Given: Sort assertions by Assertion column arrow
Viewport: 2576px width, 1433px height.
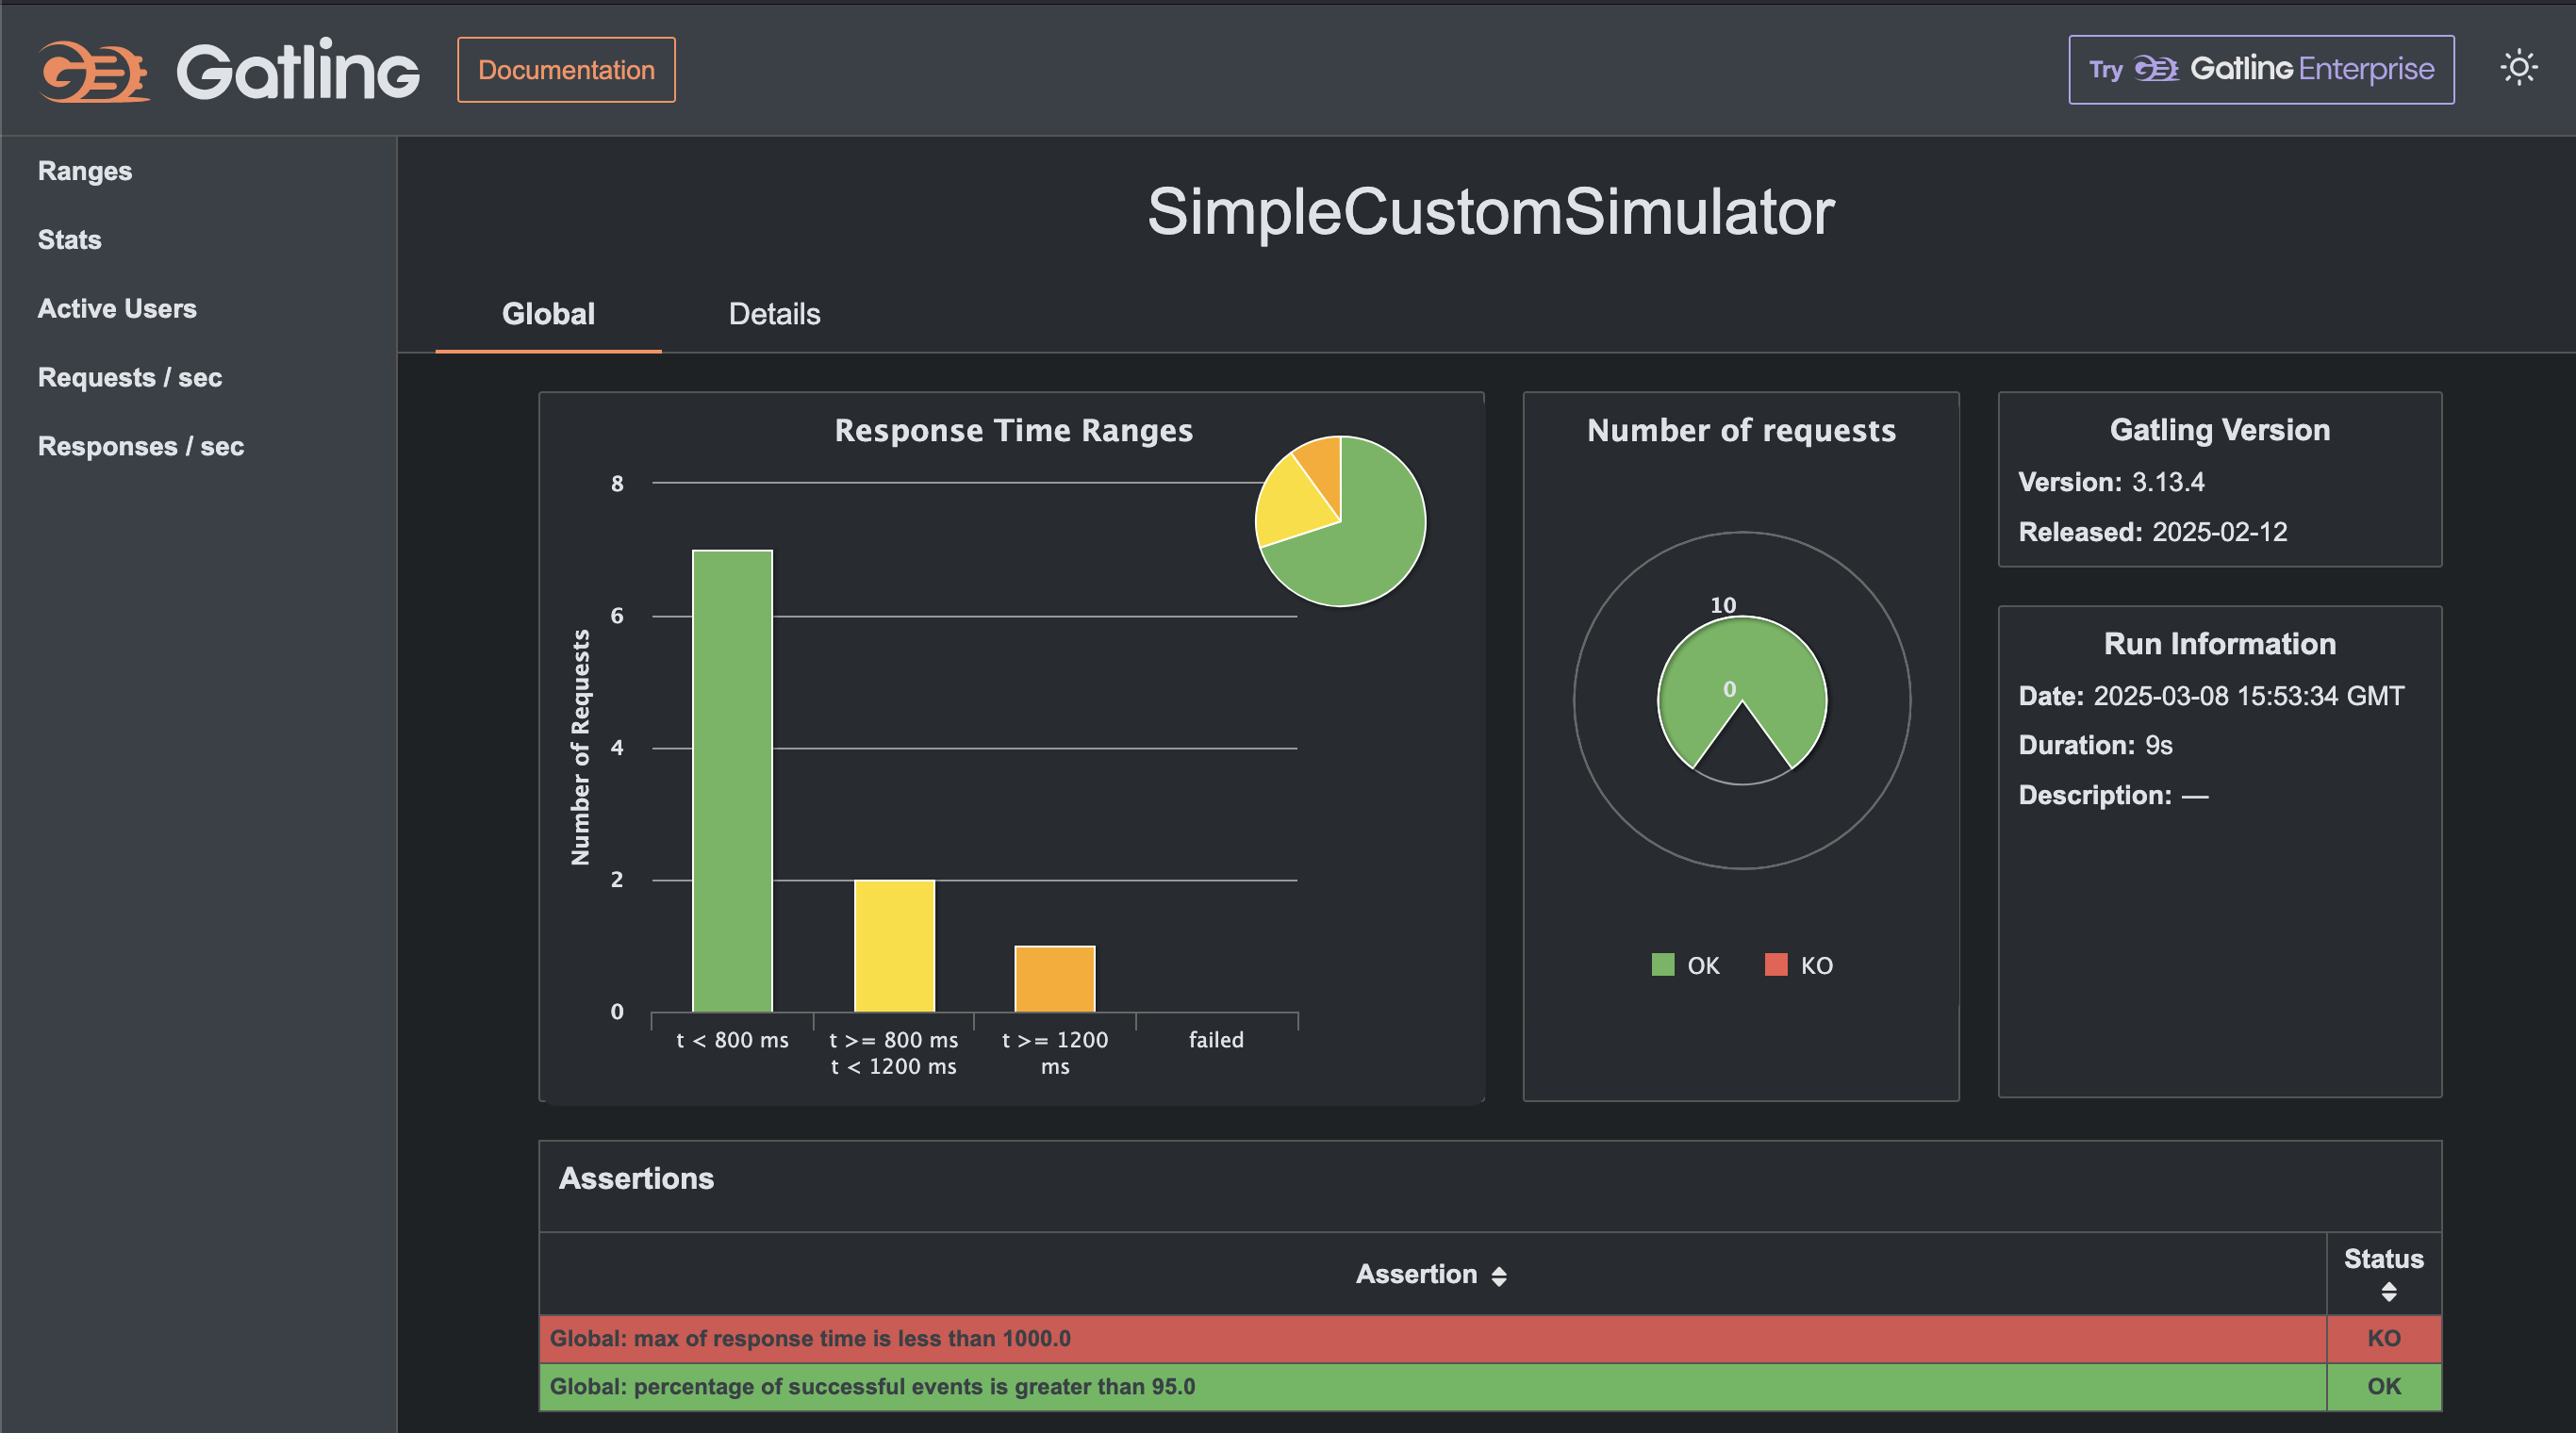Looking at the screenshot, I should click(1498, 1276).
